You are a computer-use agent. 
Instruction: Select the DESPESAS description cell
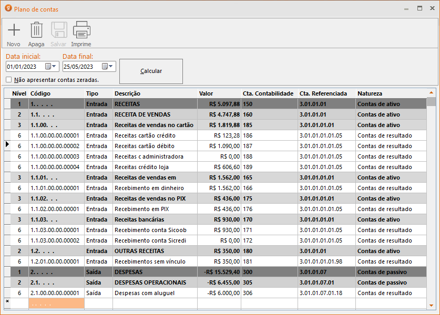[x=155, y=272]
